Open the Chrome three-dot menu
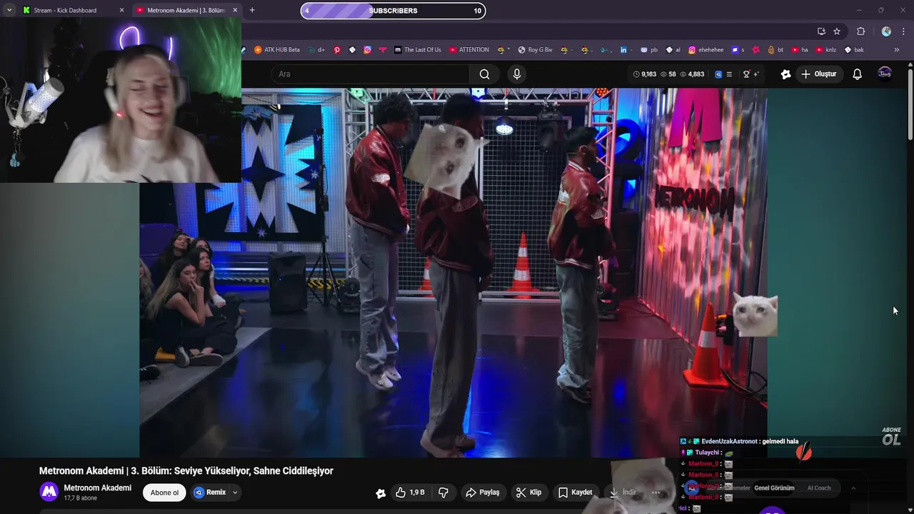 (x=904, y=31)
